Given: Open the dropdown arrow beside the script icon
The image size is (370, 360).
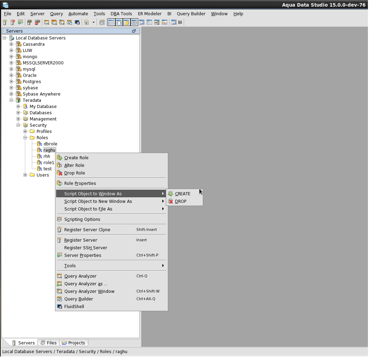Looking at the screenshot, I should pyautogui.click(x=94, y=22).
